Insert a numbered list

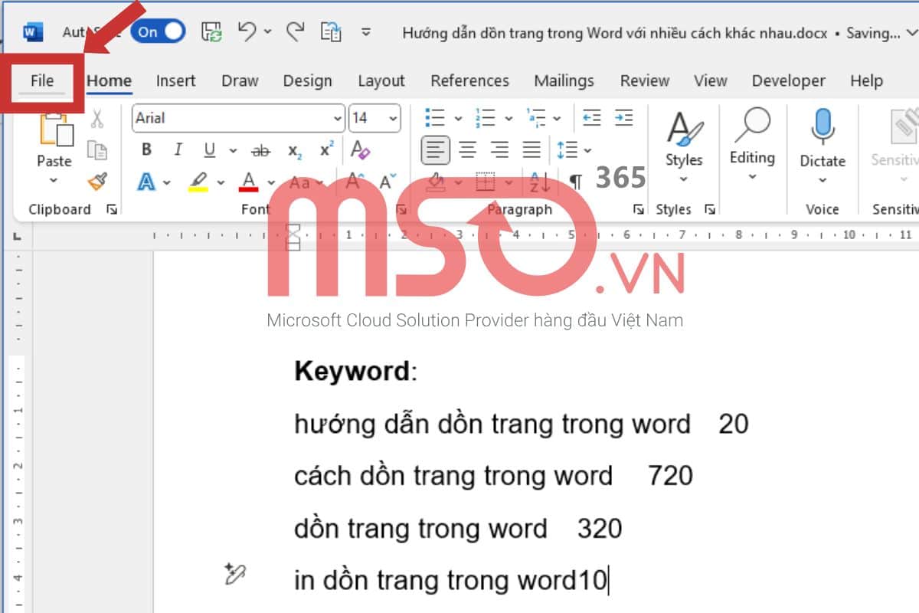coord(485,118)
